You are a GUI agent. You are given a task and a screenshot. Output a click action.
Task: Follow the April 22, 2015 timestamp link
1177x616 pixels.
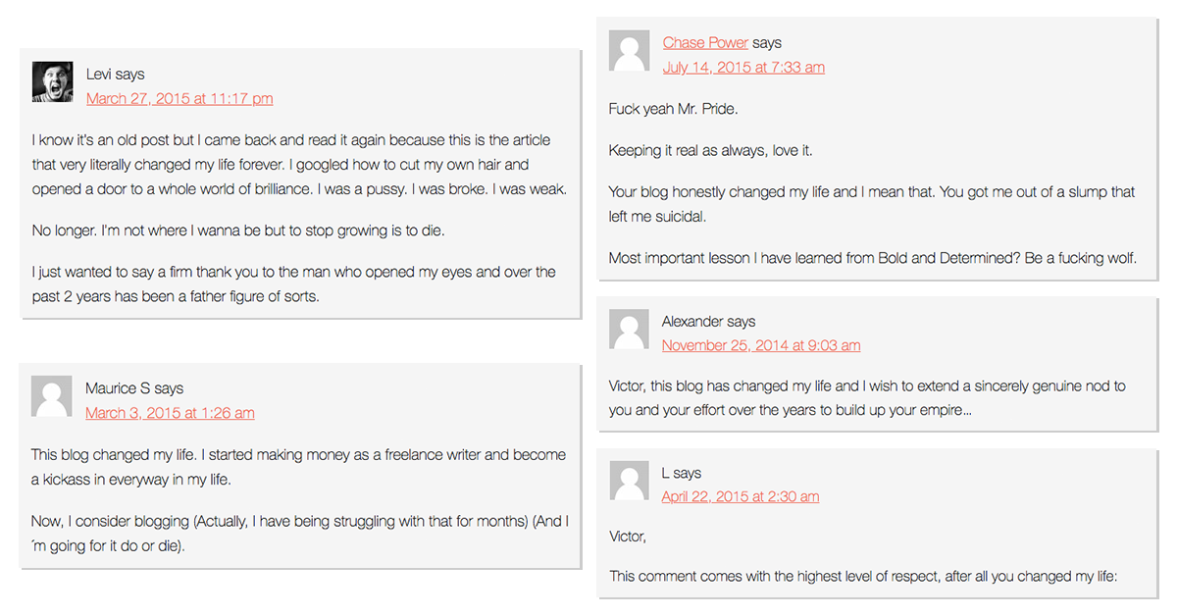point(741,496)
